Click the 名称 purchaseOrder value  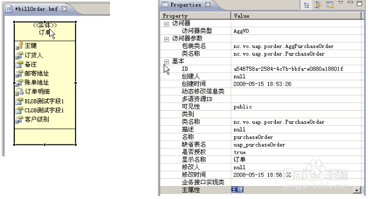click(x=253, y=137)
